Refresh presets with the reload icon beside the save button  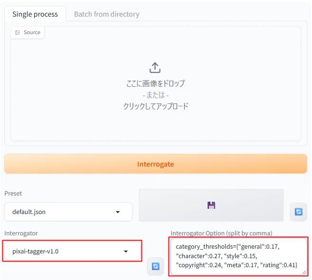point(299,212)
